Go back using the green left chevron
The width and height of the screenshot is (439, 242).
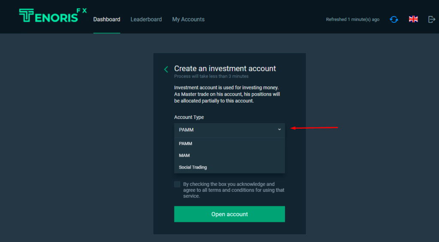[x=166, y=70]
